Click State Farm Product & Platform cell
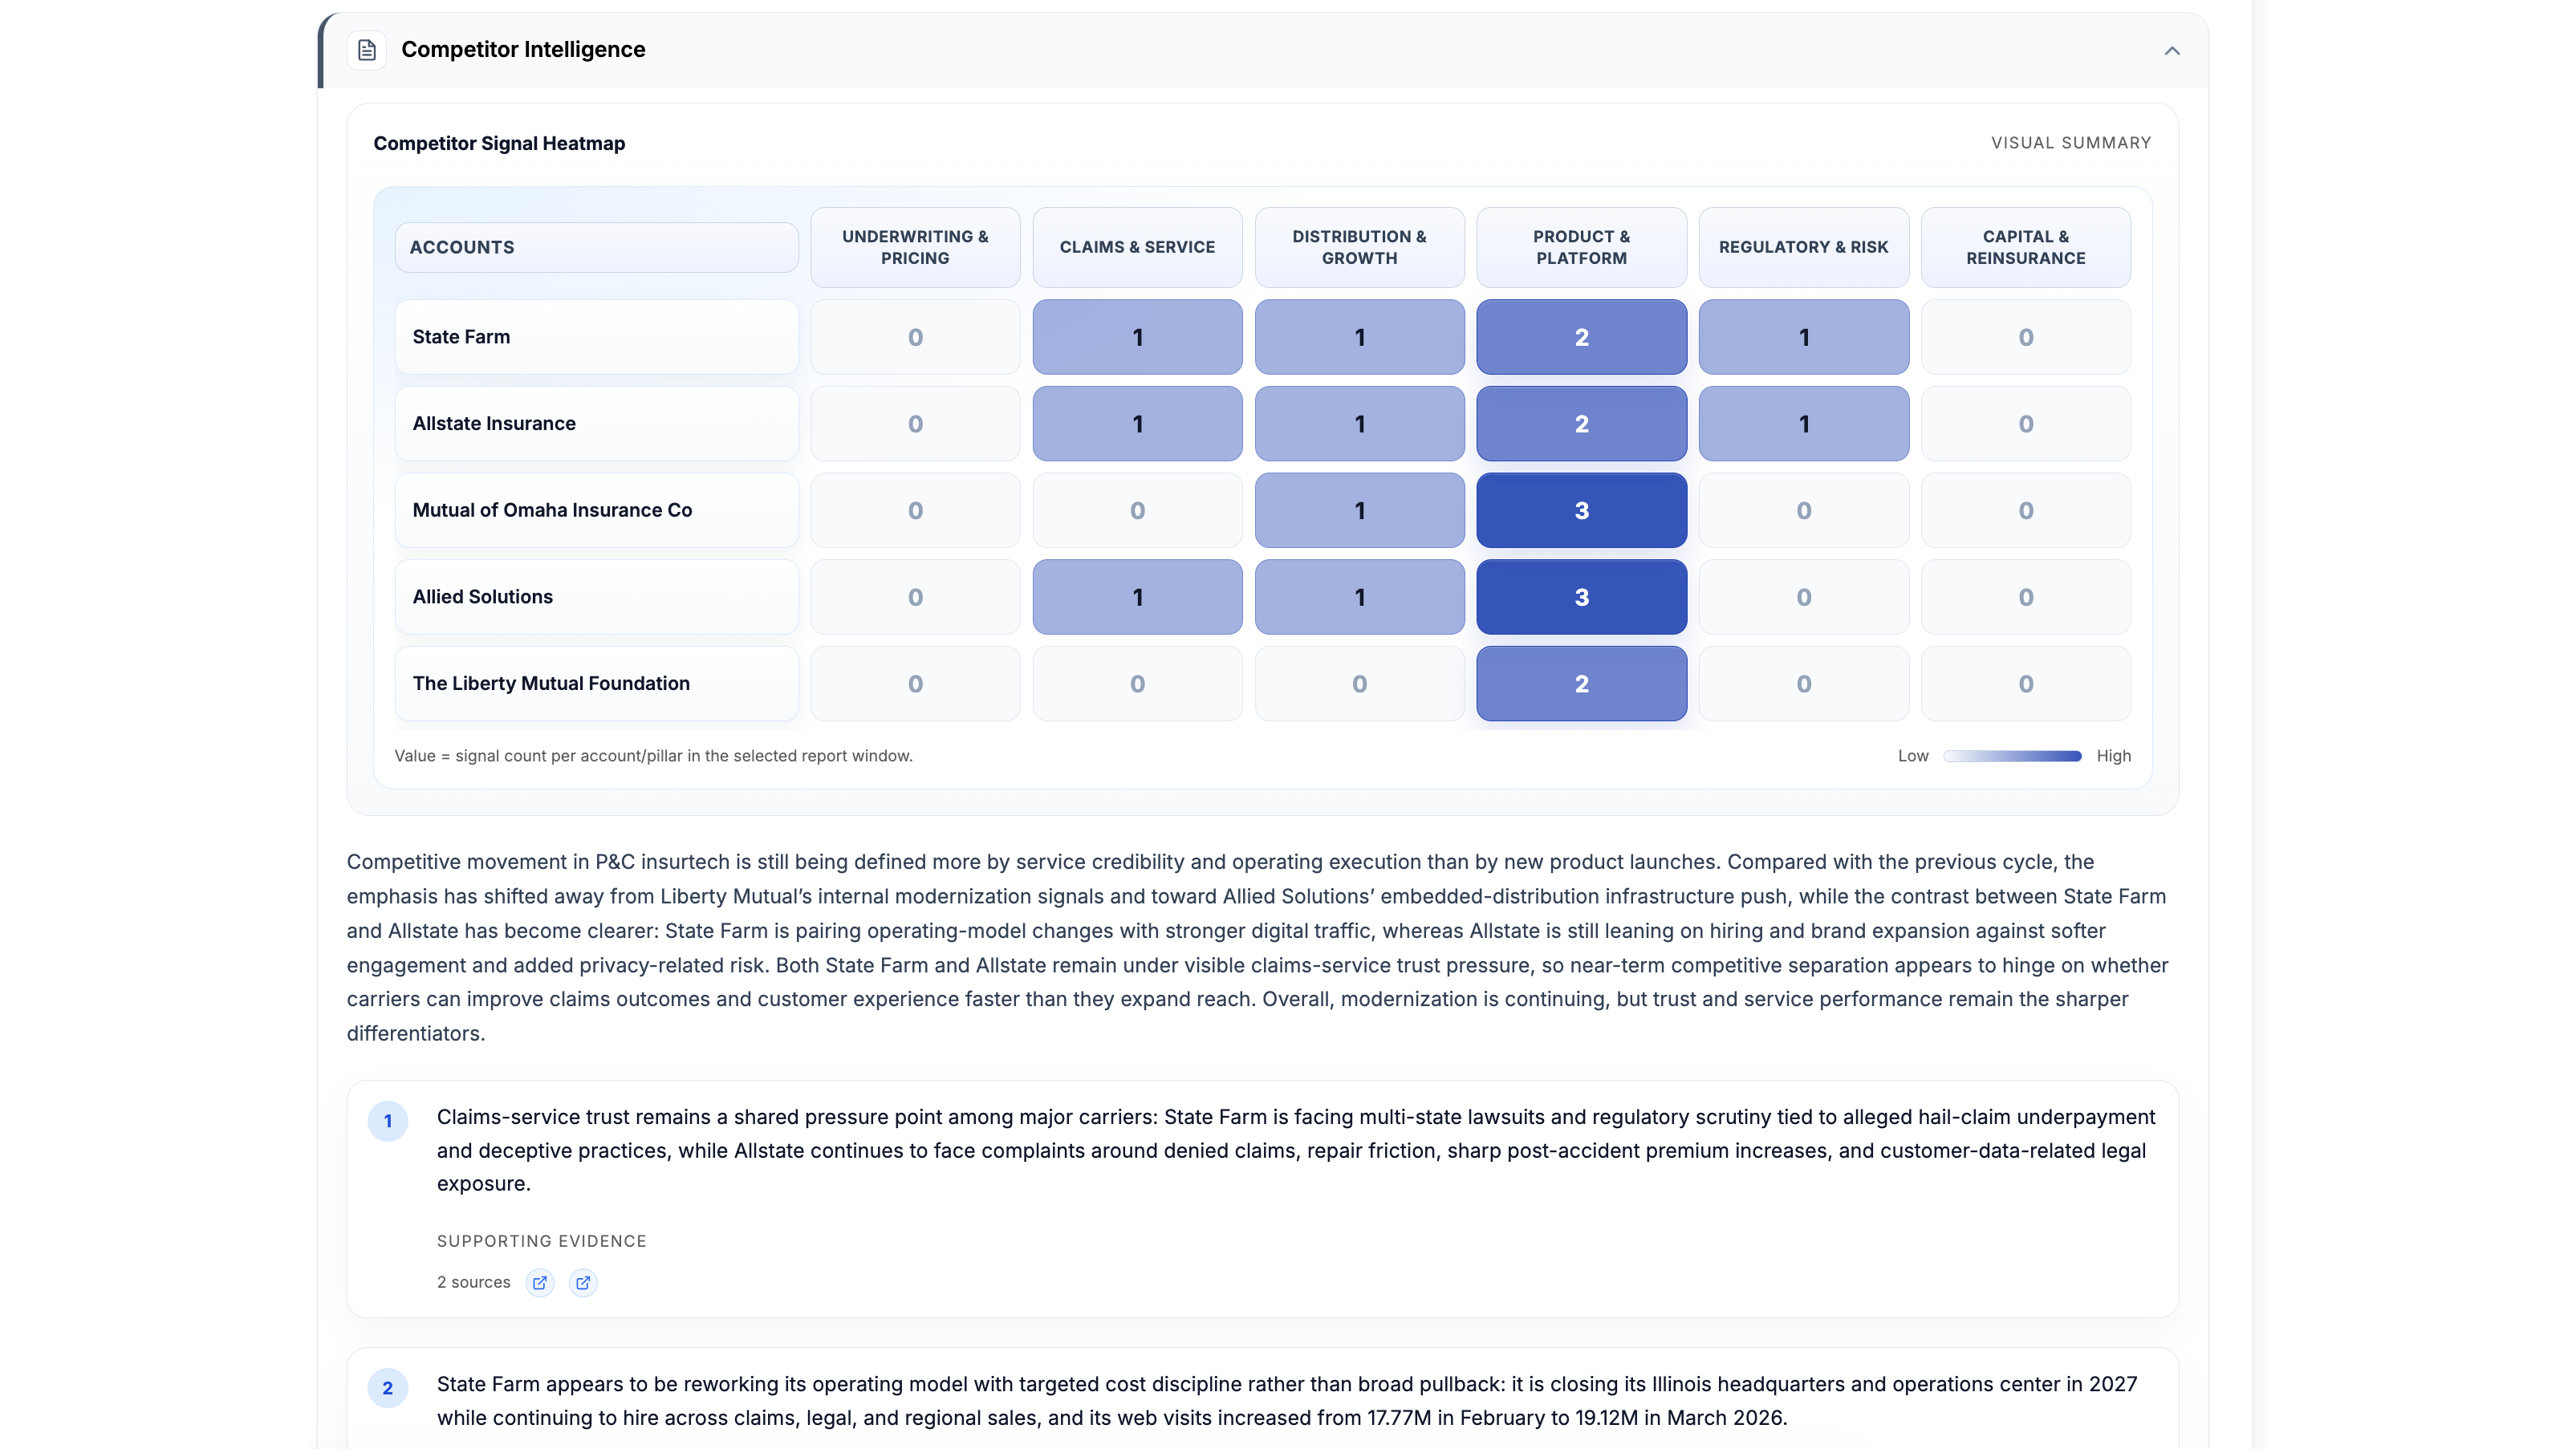2576x1449 pixels. 1581,337
